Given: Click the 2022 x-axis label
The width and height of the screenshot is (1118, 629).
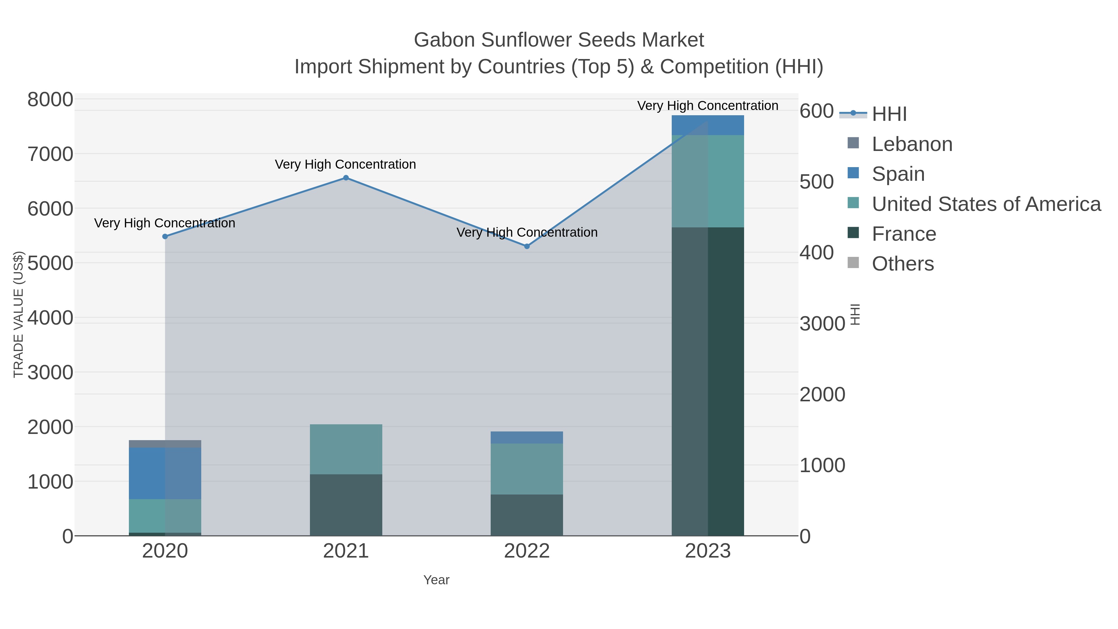Looking at the screenshot, I should click(527, 551).
